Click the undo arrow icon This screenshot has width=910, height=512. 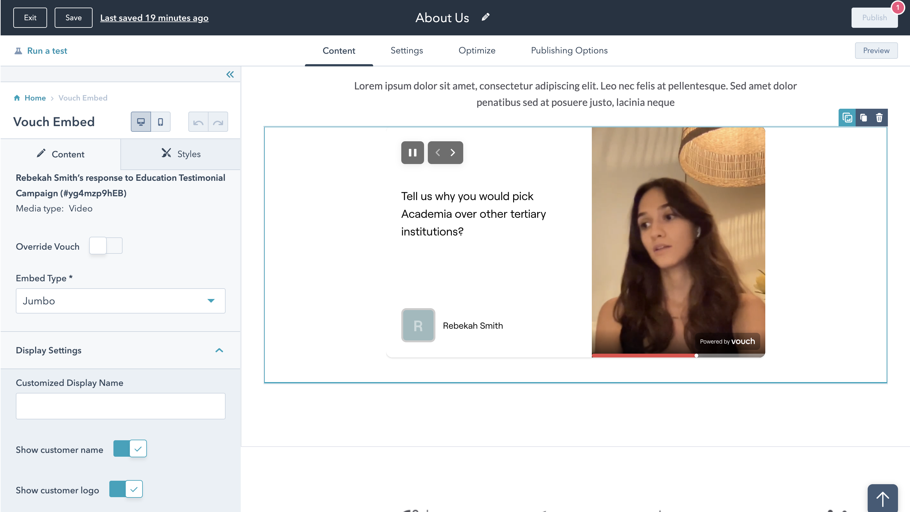(x=198, y=122)
